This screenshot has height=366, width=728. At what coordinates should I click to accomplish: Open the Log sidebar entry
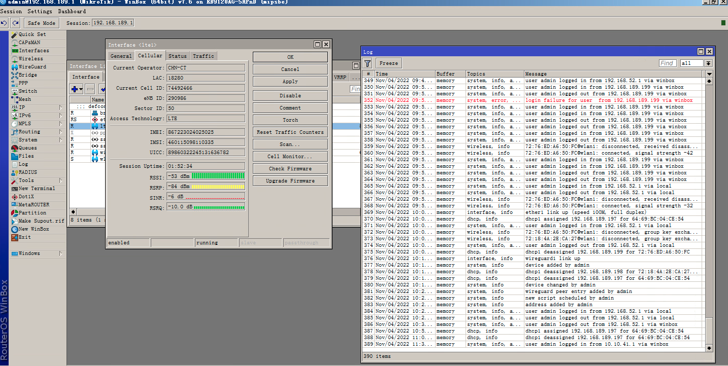point(23,164)
